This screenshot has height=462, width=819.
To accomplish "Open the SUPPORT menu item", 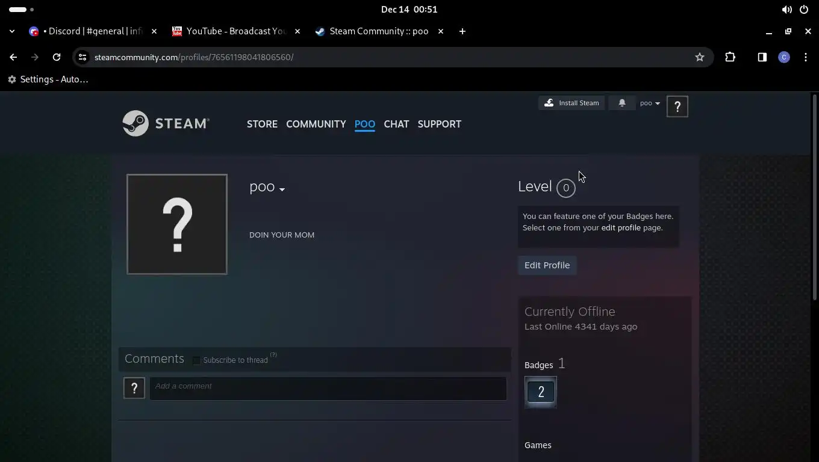I will point(439,124).
